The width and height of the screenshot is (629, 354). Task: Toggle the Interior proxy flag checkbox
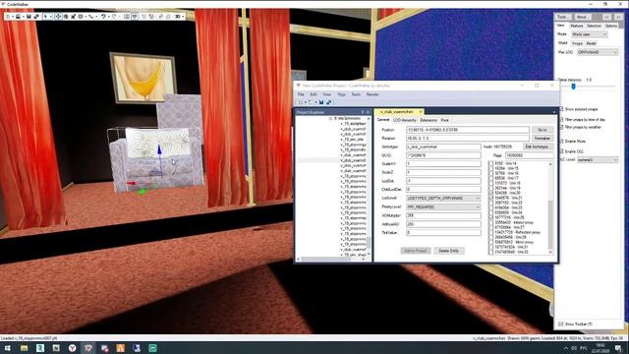point(490,222)
